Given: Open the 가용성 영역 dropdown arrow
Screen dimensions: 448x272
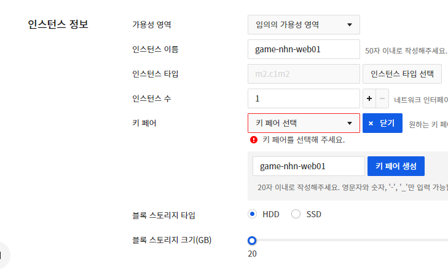Looking at the screenshot, I should pos(350,25).
